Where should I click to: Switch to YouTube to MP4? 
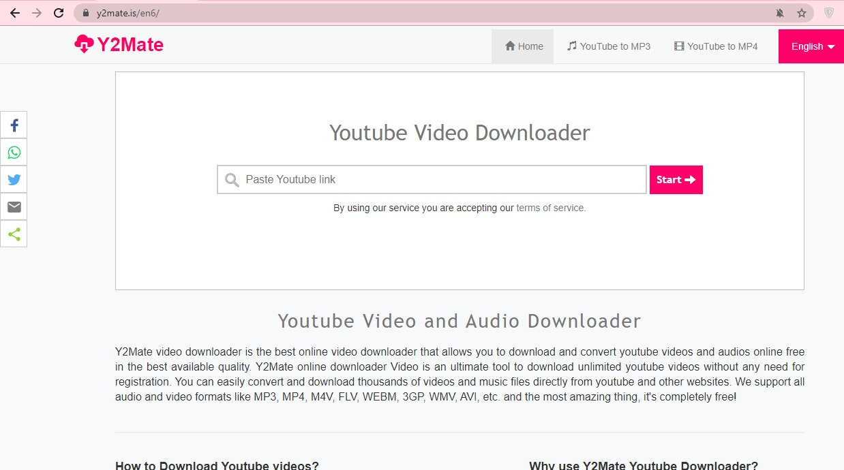pyautogui.click(x=716, y=46)
